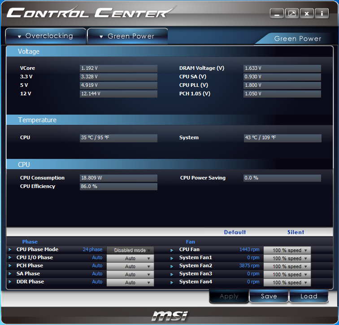Image resolution: width=339 pixels, height=325 pixels.
Task: Click the arrow icon beside CPU Fan
Action: pyautogui.click(x=172, y=250)
